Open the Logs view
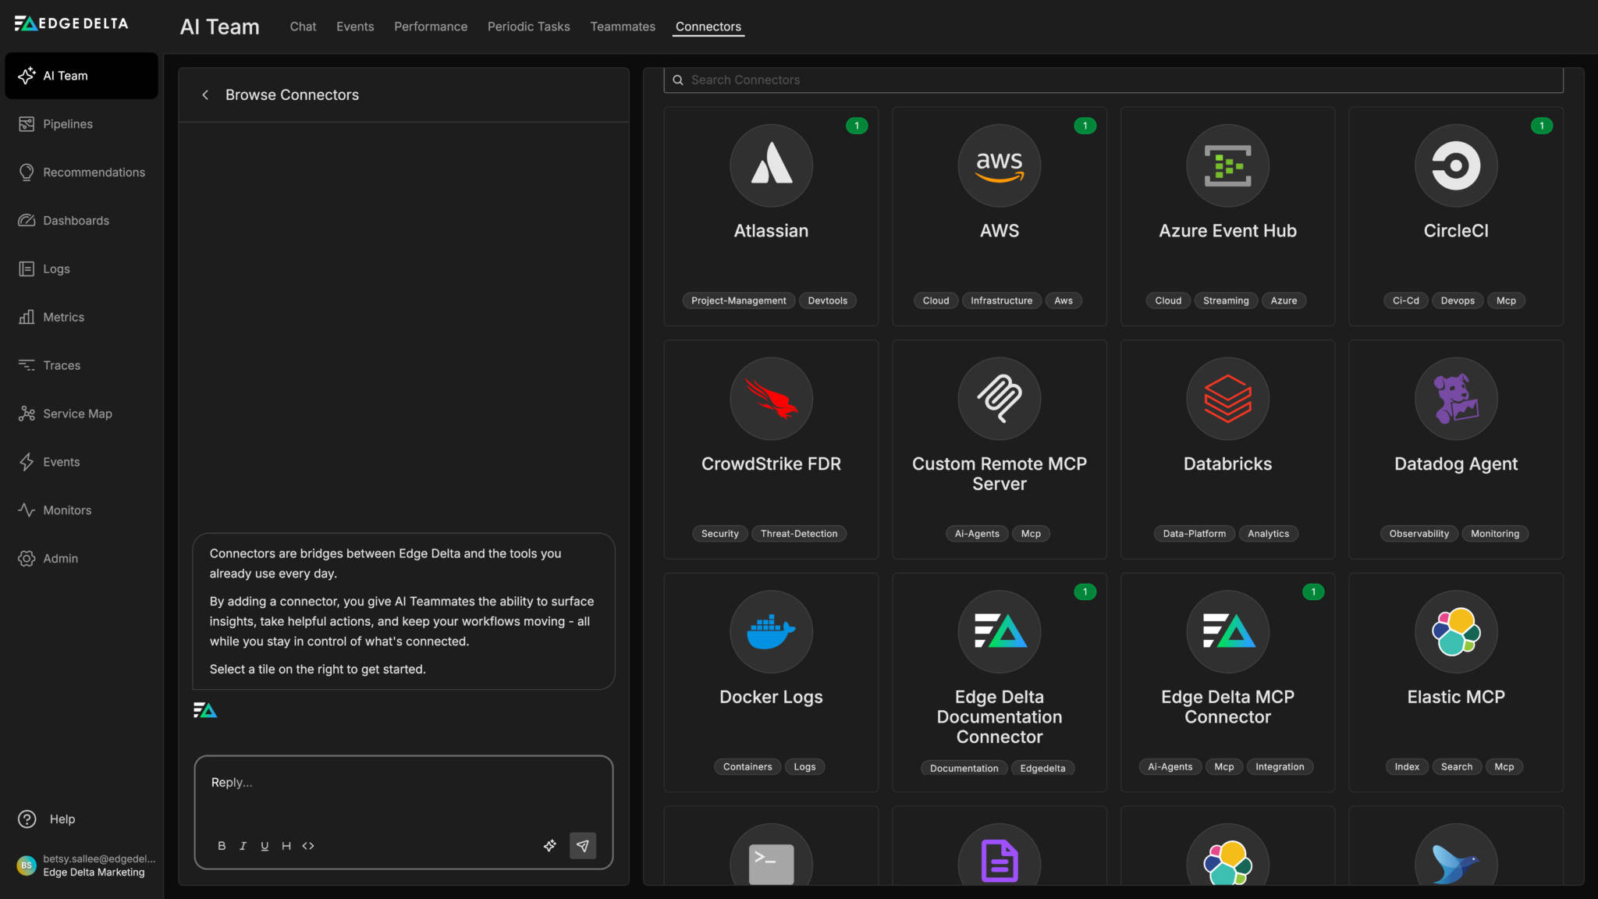 (55, 268)
